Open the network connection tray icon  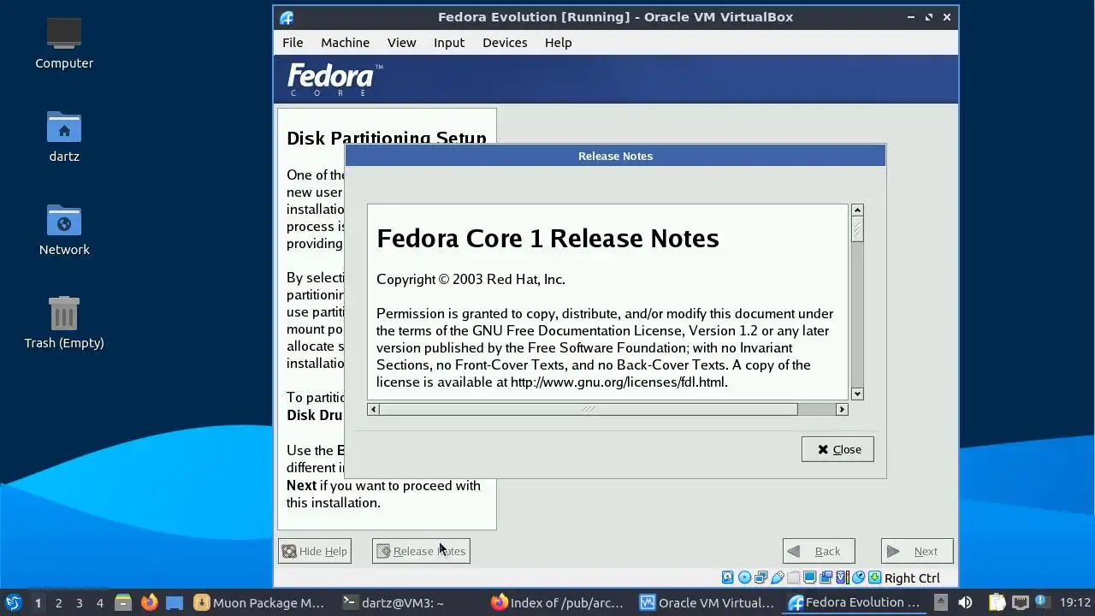(1021, 602)
